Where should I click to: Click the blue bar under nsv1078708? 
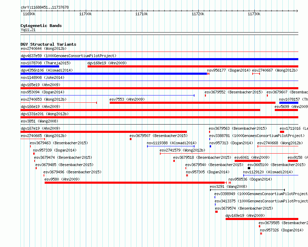pos(40,66)
